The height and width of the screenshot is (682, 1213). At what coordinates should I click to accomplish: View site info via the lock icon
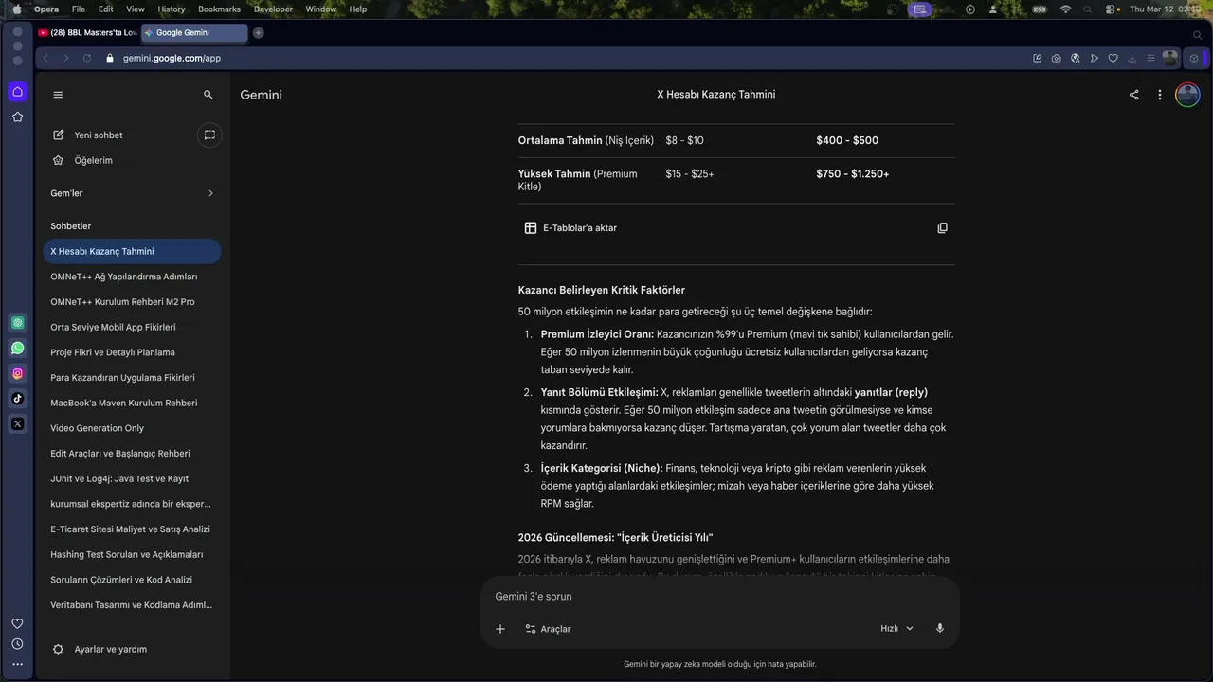(110, 58)
